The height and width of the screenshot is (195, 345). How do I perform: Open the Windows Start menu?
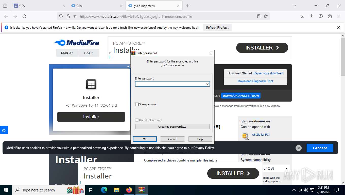point(6,190)
